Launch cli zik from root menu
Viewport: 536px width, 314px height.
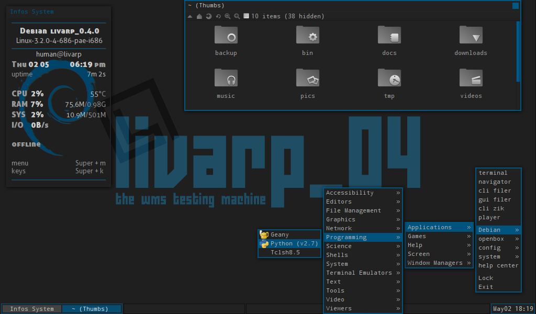pyautogui.click(x=498, y=208)
